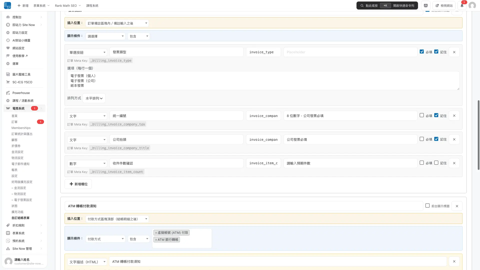The width and height of the screenshot is (480, 270).
Task: Open 自訂結帳表單 in the sidebar
Action: tap(20, 218)
